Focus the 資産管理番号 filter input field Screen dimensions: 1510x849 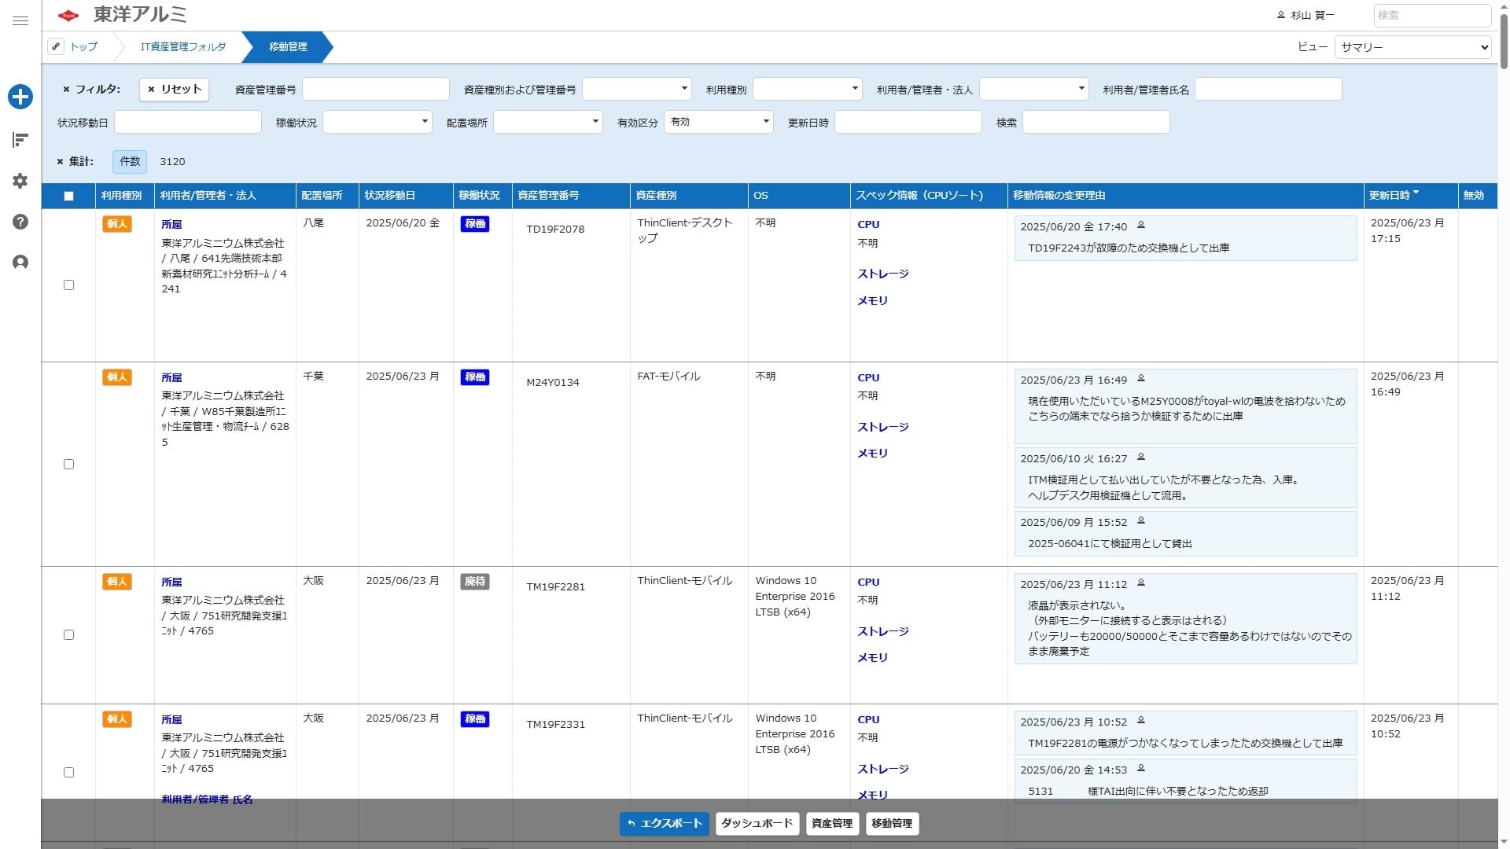pos(375,89)
